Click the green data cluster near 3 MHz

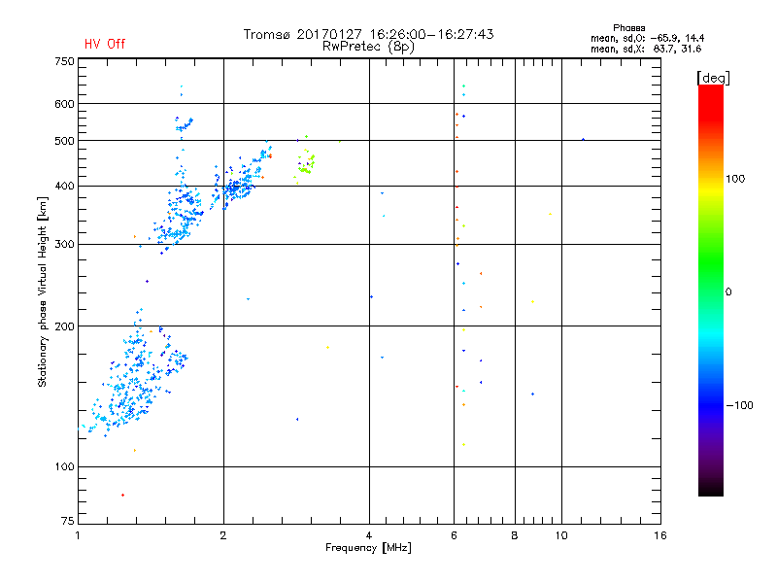[x=306, y=164]
